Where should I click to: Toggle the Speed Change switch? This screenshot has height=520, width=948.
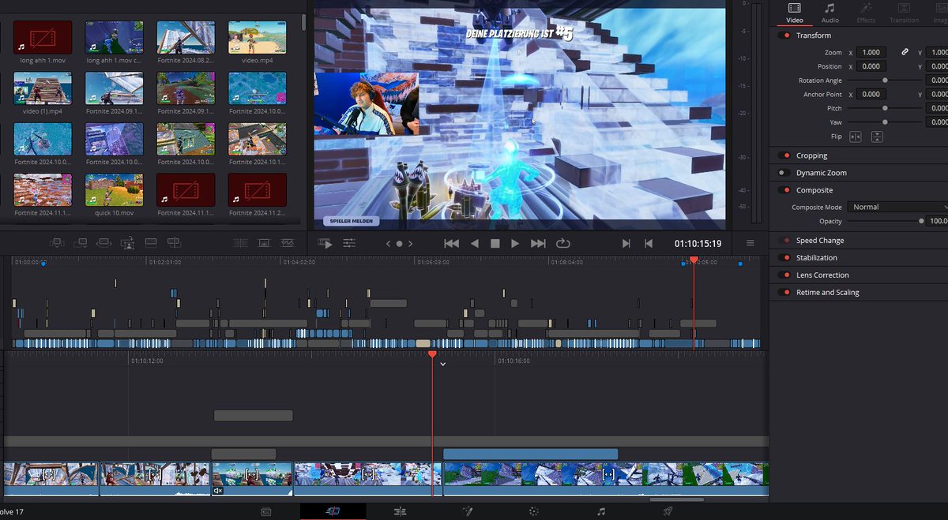point(784,241)
